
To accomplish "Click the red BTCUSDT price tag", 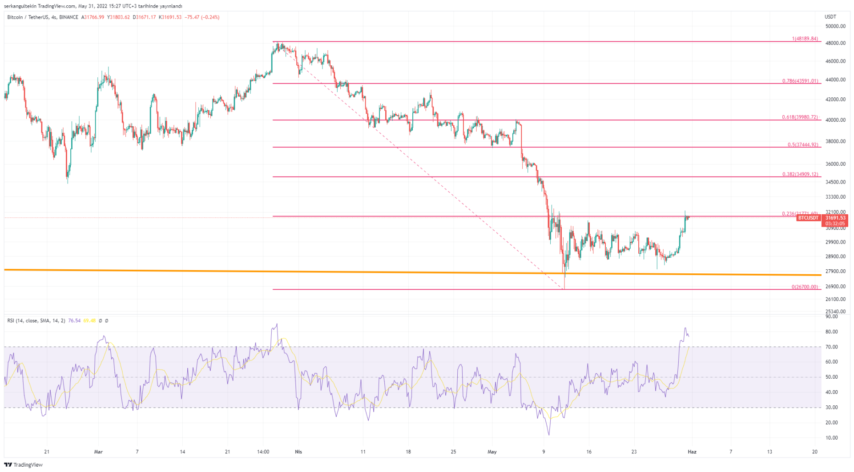I will click(808, 218).
